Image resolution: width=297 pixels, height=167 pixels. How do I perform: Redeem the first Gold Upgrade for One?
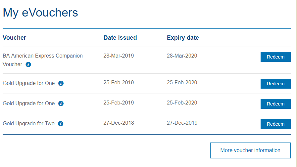[x=275, y=84]
